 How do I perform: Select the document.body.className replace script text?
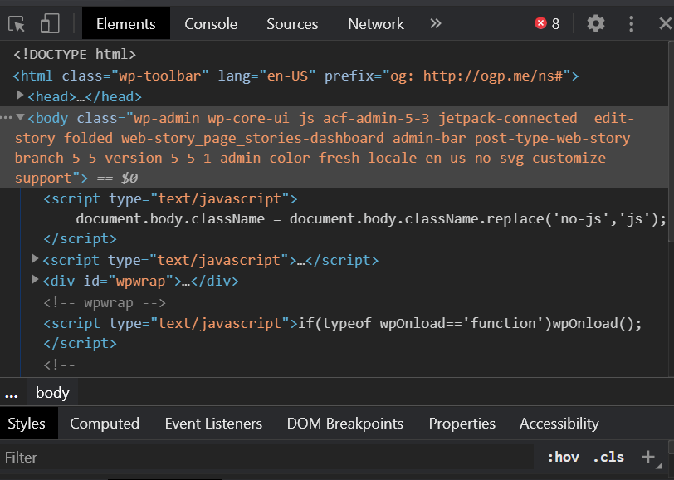pyautogui.click(x=371, y=219)
